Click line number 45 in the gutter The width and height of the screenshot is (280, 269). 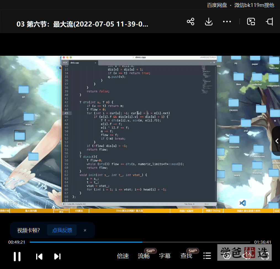(x=66, y=113)
